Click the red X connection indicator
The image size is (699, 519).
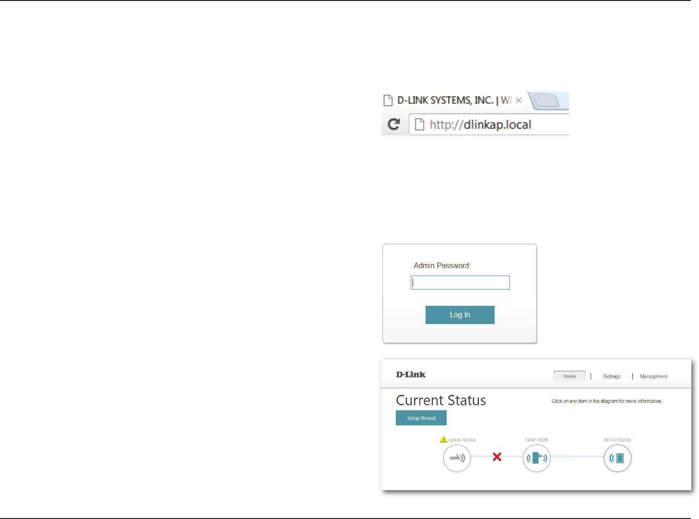point(497,457)
